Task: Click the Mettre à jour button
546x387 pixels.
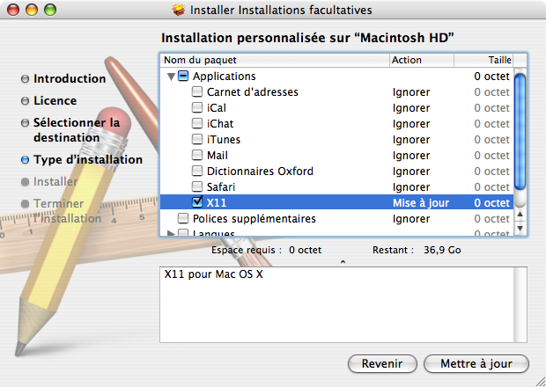Action: (476, 363)
